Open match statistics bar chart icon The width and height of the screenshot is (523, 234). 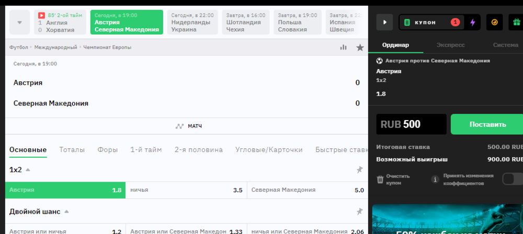tap(343, 48)
